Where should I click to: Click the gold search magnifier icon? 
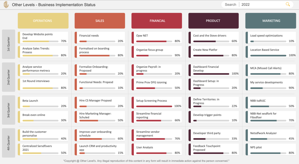288,4
